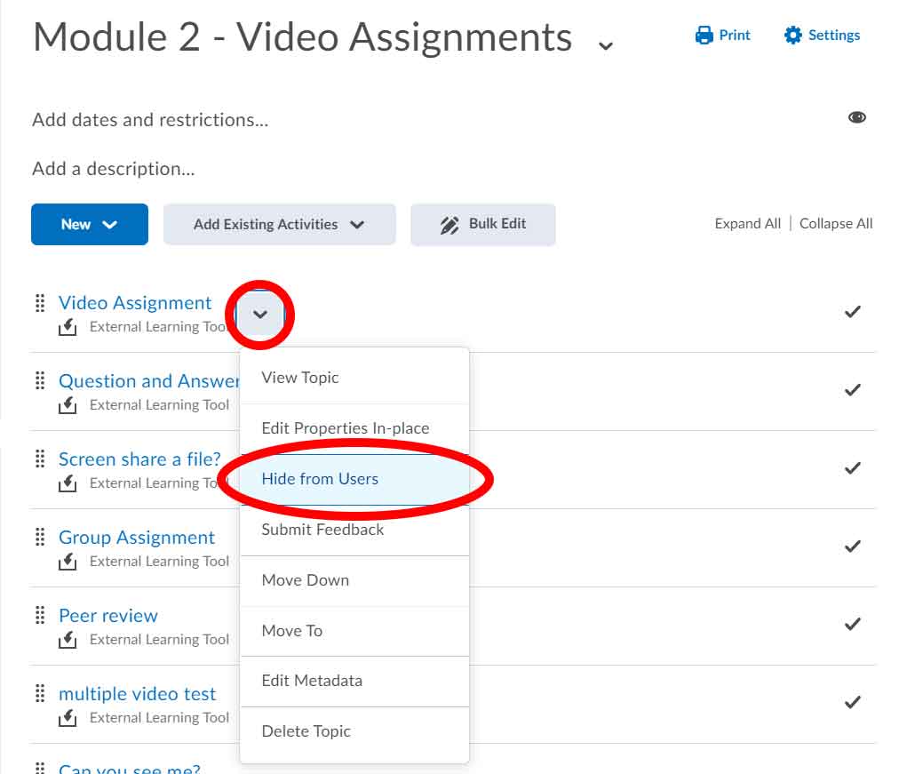This screenshot has height=774, width=899.
Task: Open the New dropdown button
Action: (x=89, y=225)
